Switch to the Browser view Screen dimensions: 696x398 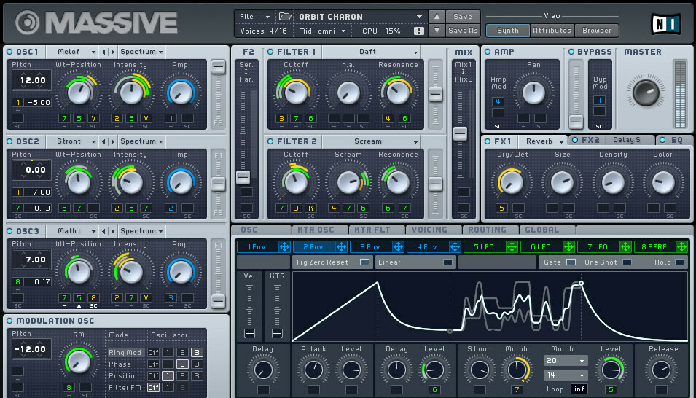[x=597, y=31]
